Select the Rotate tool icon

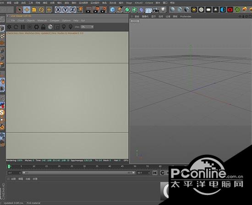click(41, 10)
